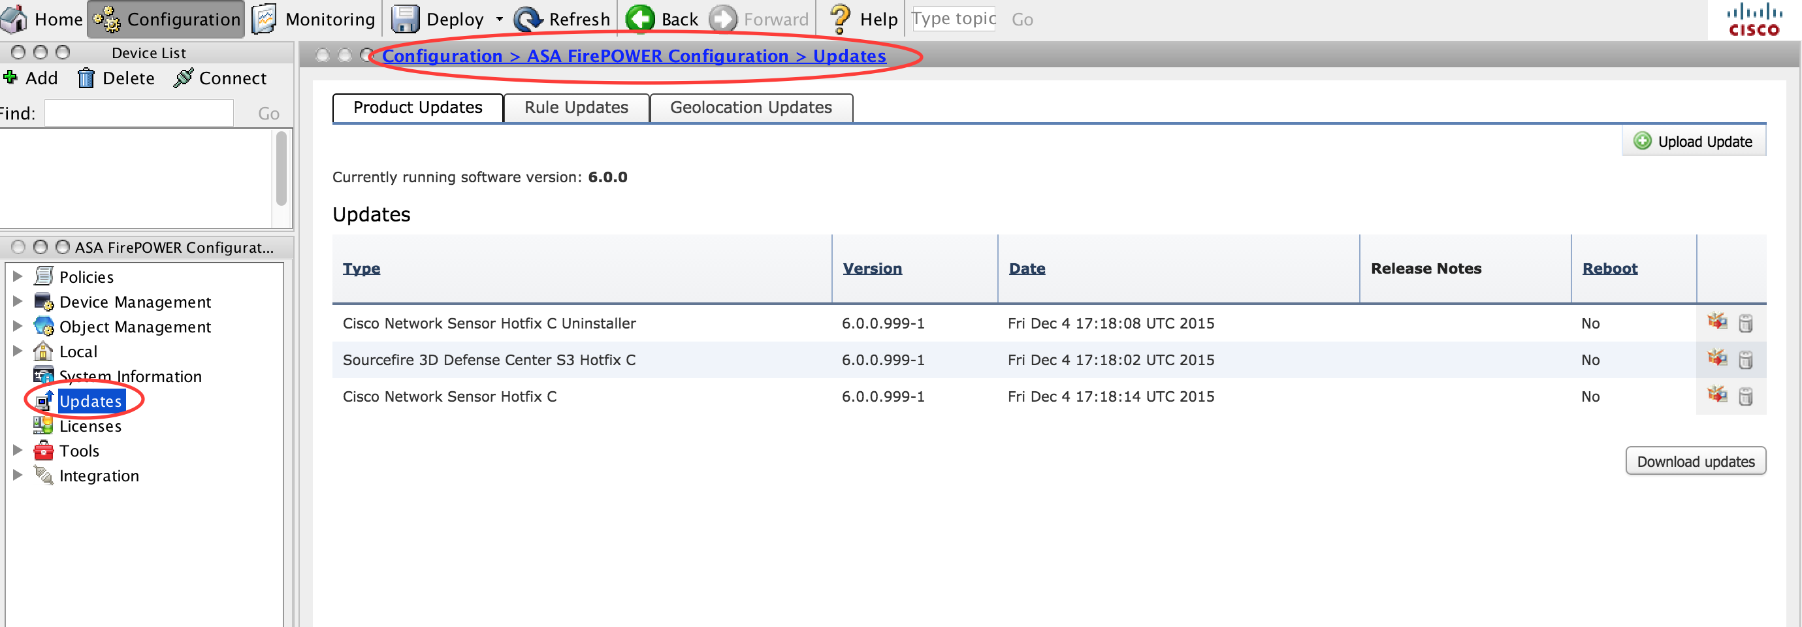1802x627 pixels.
Task: Click the ASA FirePOWER Configuration panel title
Action: [x=174, y=247]
